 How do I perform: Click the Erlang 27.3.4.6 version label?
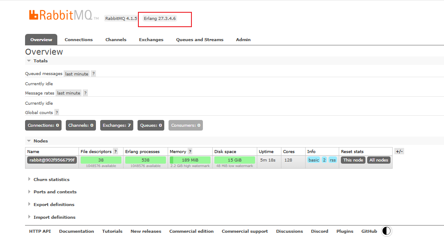(160, 18)
